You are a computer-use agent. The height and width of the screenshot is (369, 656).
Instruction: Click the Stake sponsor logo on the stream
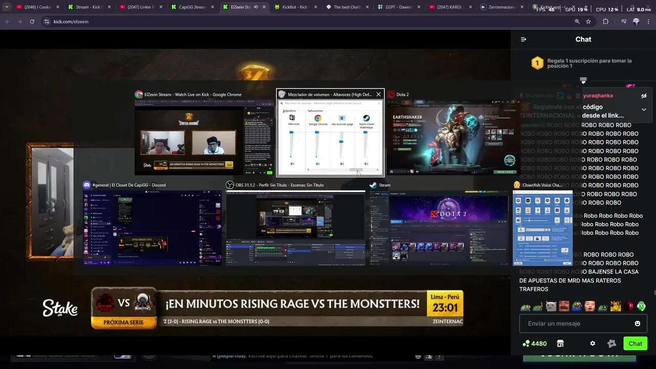(60, 308)
